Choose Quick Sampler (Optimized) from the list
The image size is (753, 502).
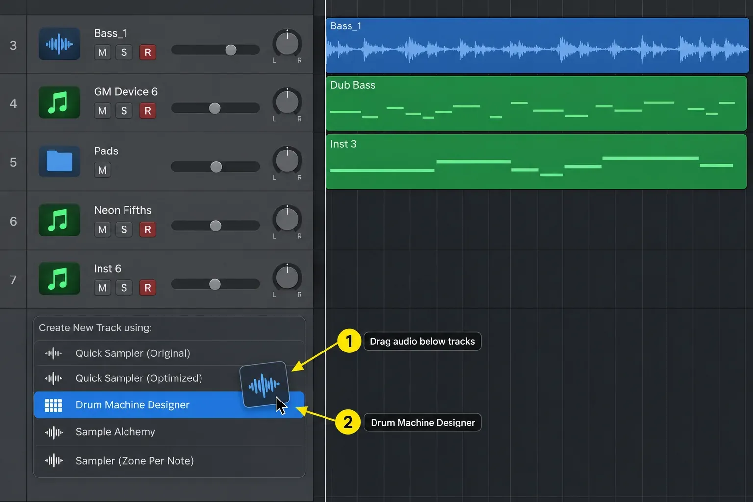pyautogui.click(x=169, y=378)
